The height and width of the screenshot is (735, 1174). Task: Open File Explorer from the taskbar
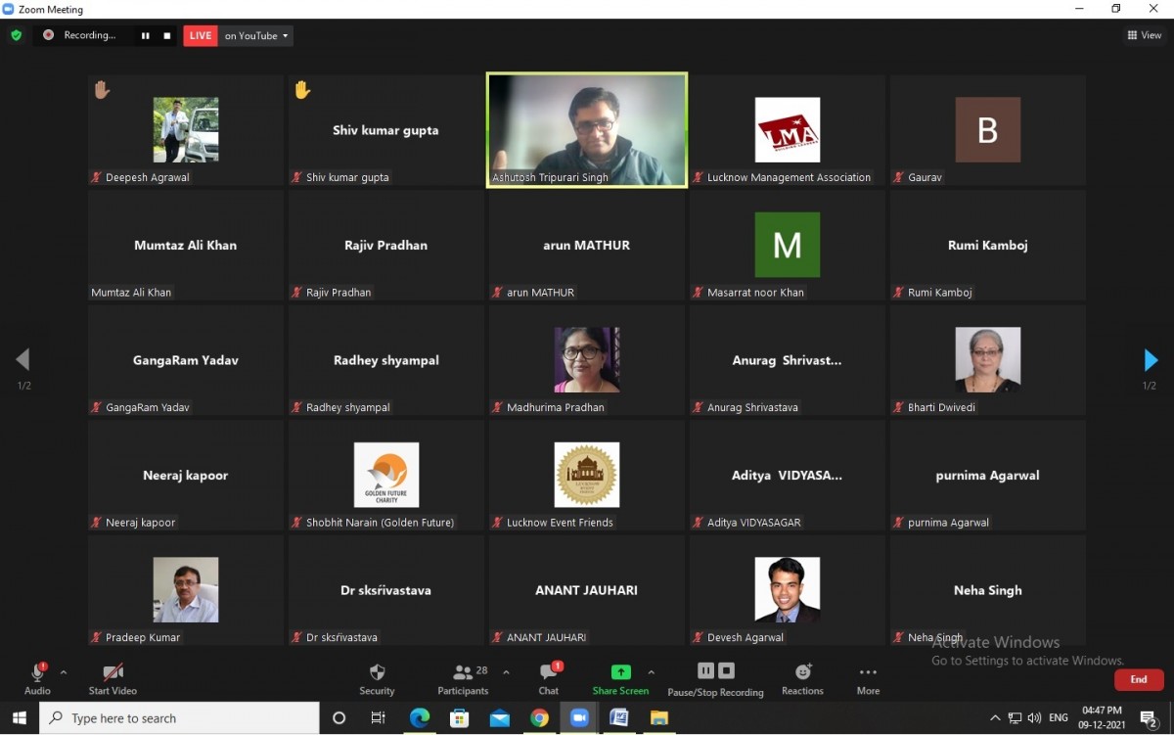click(x=658, y=718)
